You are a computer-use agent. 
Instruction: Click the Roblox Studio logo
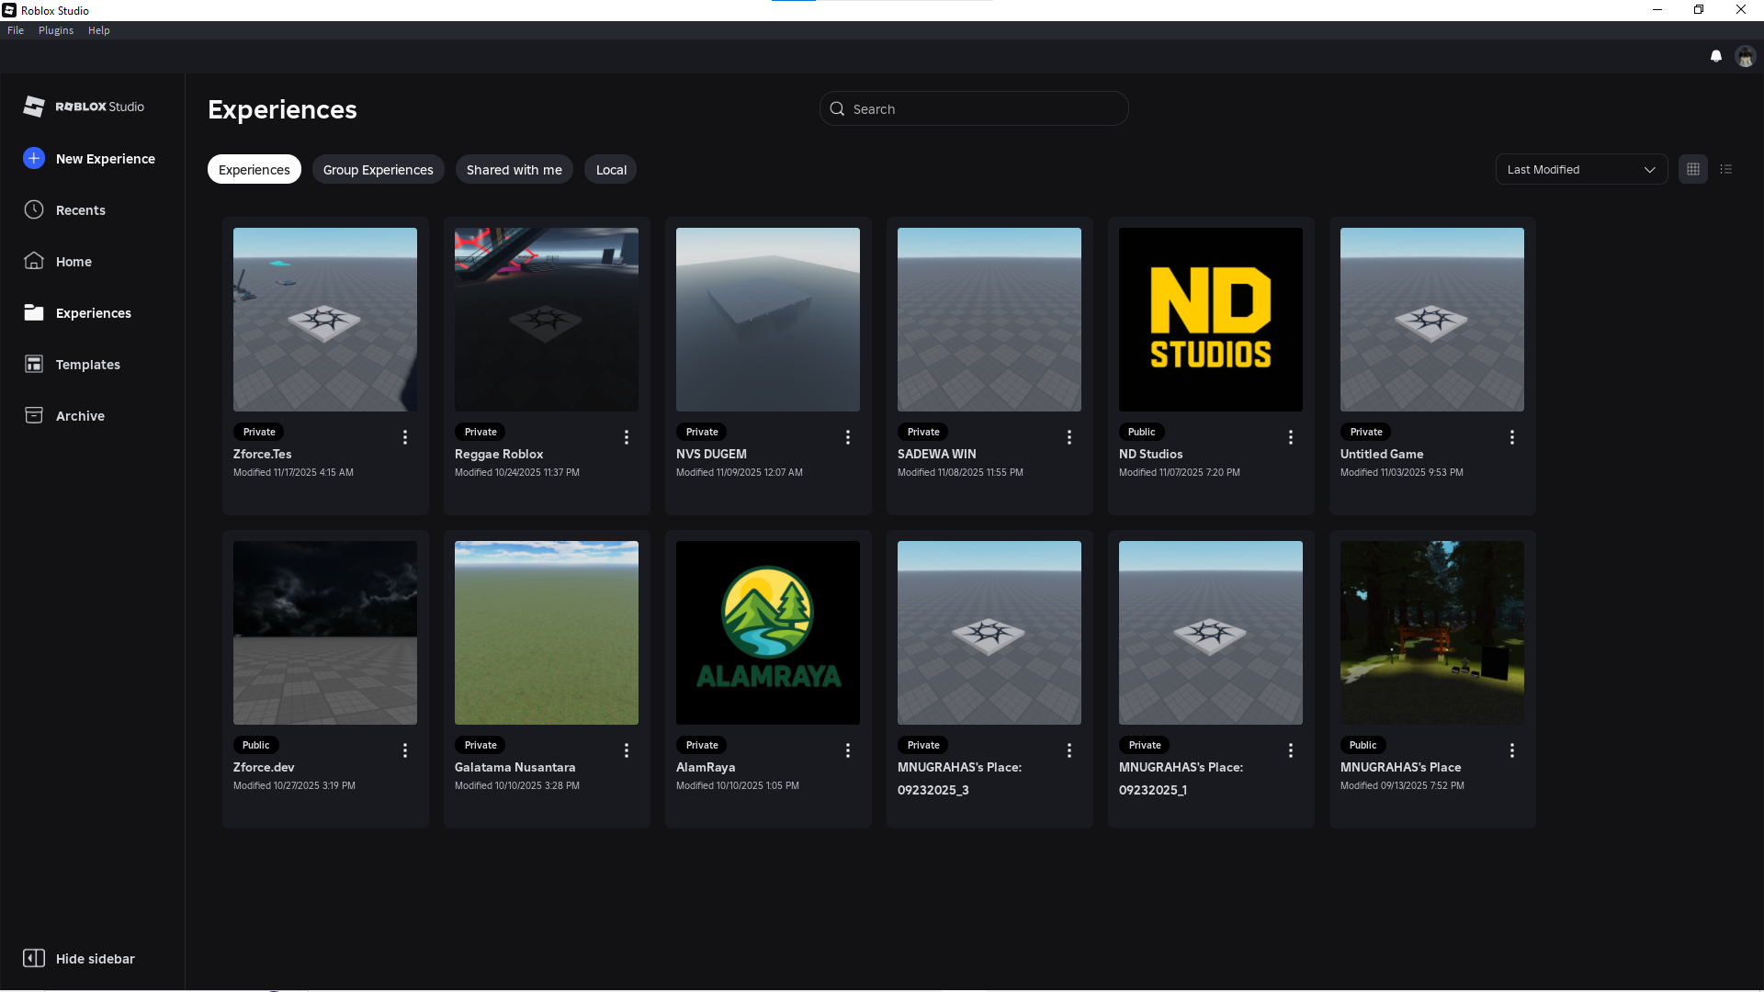point(82,106)
